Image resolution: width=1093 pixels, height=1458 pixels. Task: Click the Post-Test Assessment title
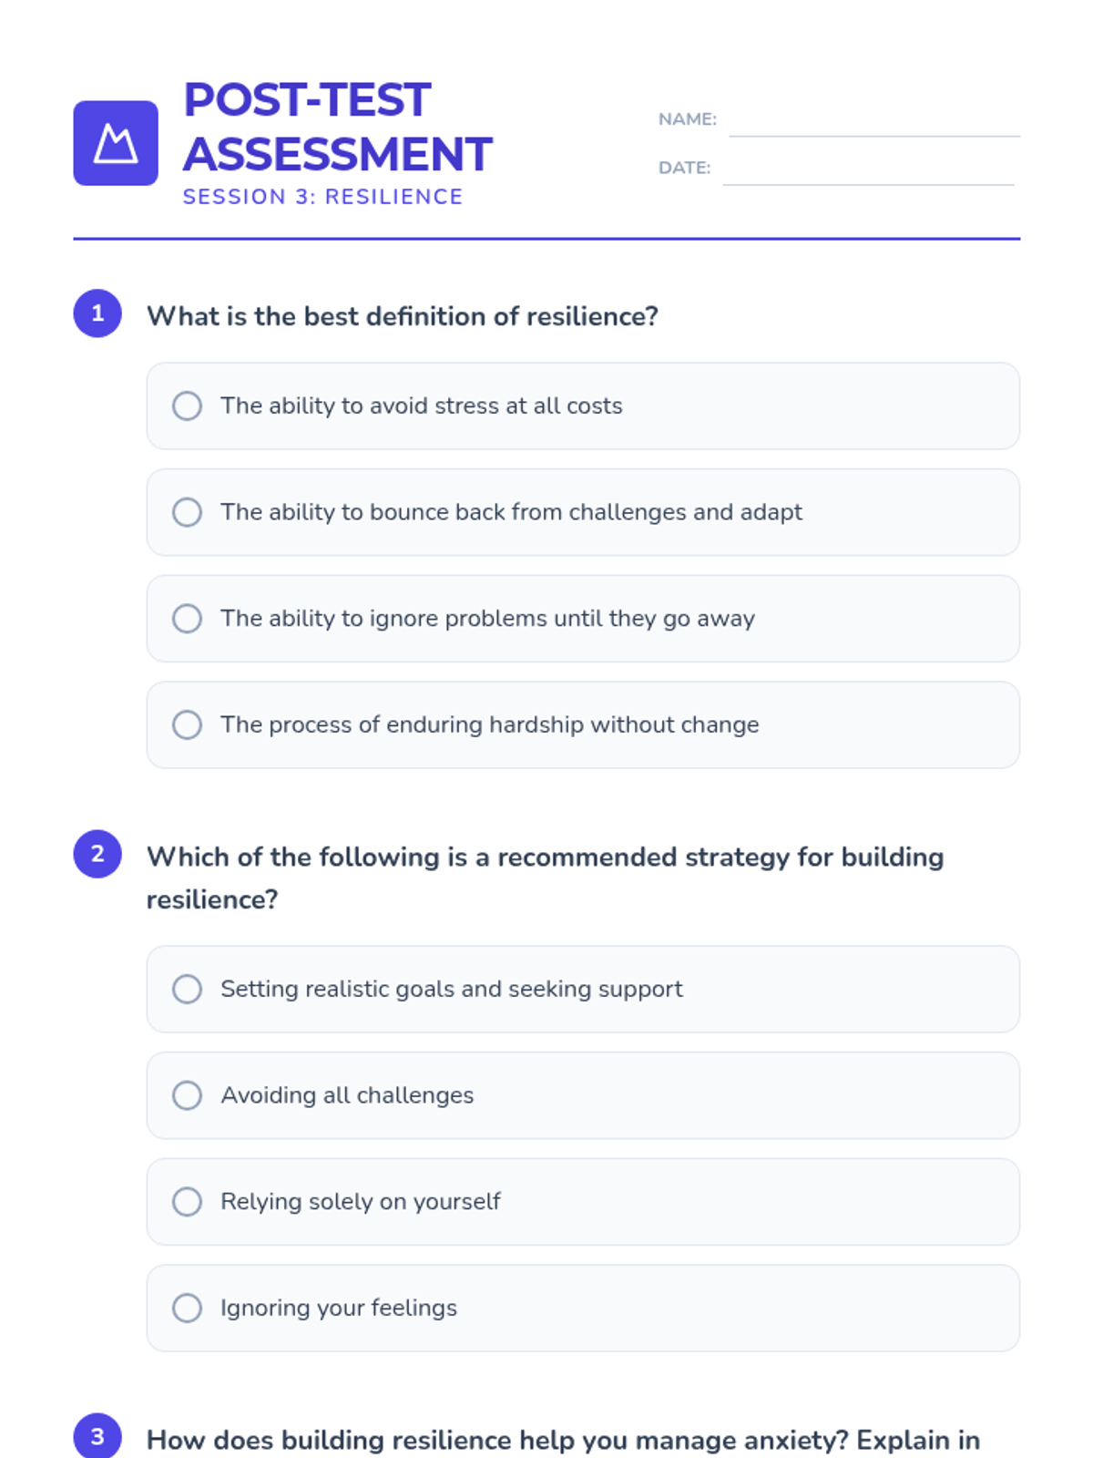(337, 127)
